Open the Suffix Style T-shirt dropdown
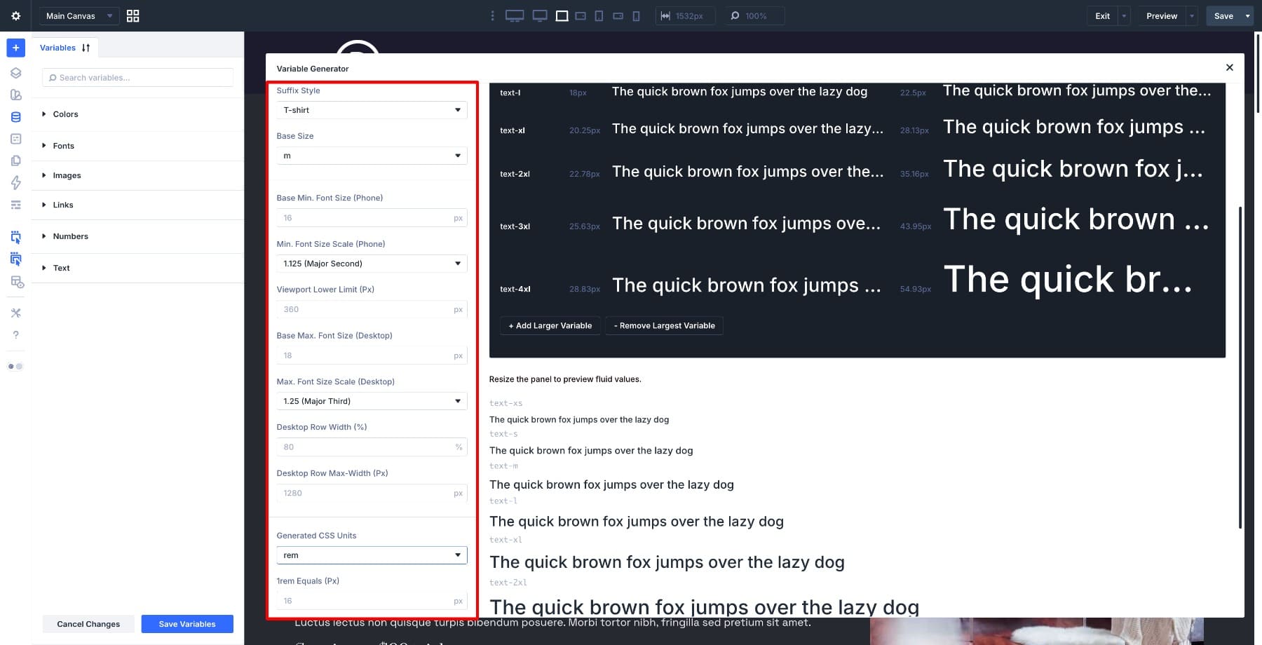1262x645 pixels. [x=372, y=110]
